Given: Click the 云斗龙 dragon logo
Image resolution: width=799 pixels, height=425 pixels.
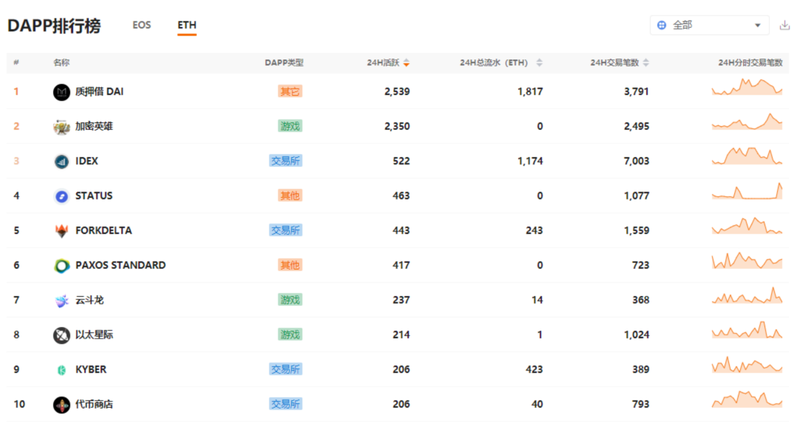Looking at the screenshot, I should pyautogui.click(x=62, y=300).
